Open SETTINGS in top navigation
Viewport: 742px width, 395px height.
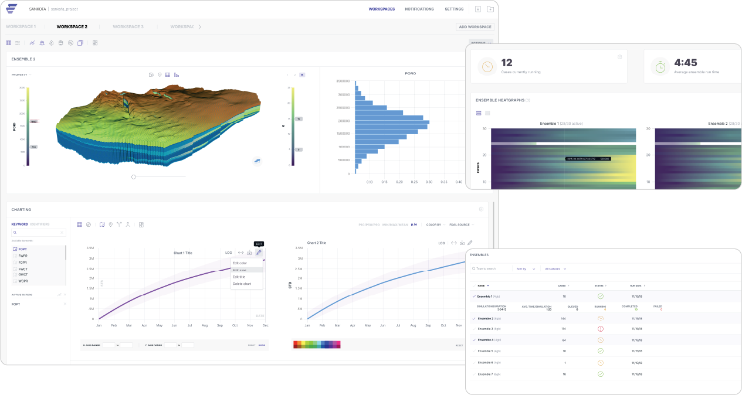(454, 9)
